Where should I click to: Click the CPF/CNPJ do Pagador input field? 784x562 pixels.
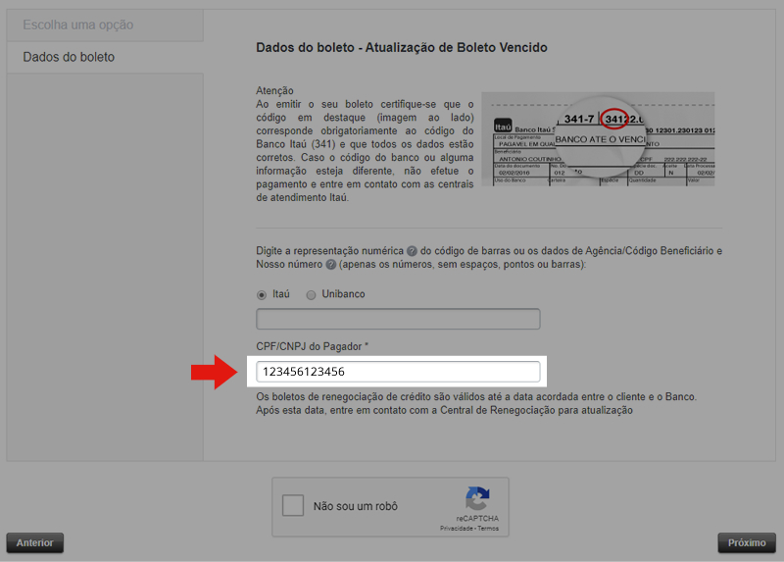[398, 372]
